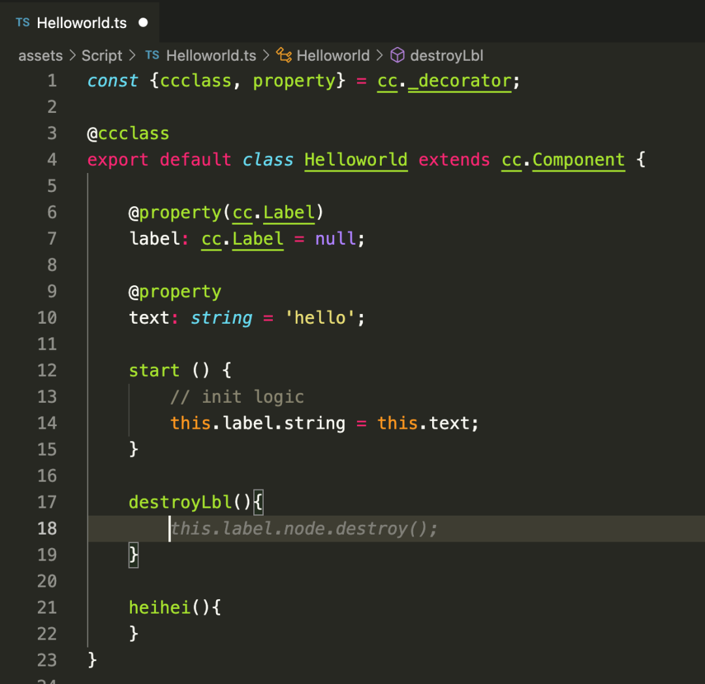705x684 pixels.
Task: Click highlighted opening brace on line 17
Action: [258, 503]
